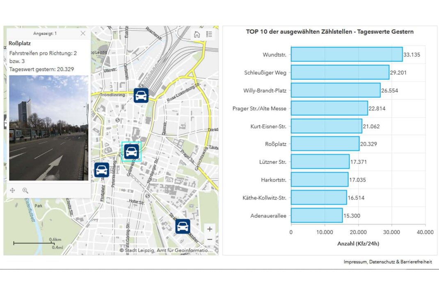Click the magnifier zoom-to icon in popup
Screen dimensions: 439x292
click(25, 190)
